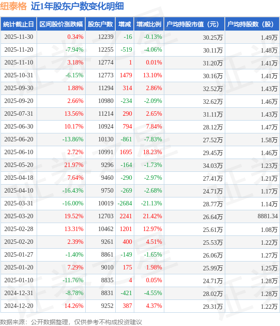Screen dimensions: 280x326
Task: Click the 纽泰格 stock name in title
Action: point(14,6)
